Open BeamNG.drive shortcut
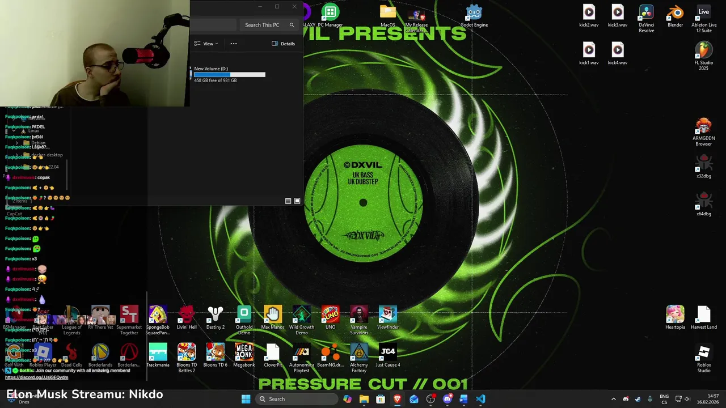Viewport: 726px width, 408px height. click(x=330, y=356)
